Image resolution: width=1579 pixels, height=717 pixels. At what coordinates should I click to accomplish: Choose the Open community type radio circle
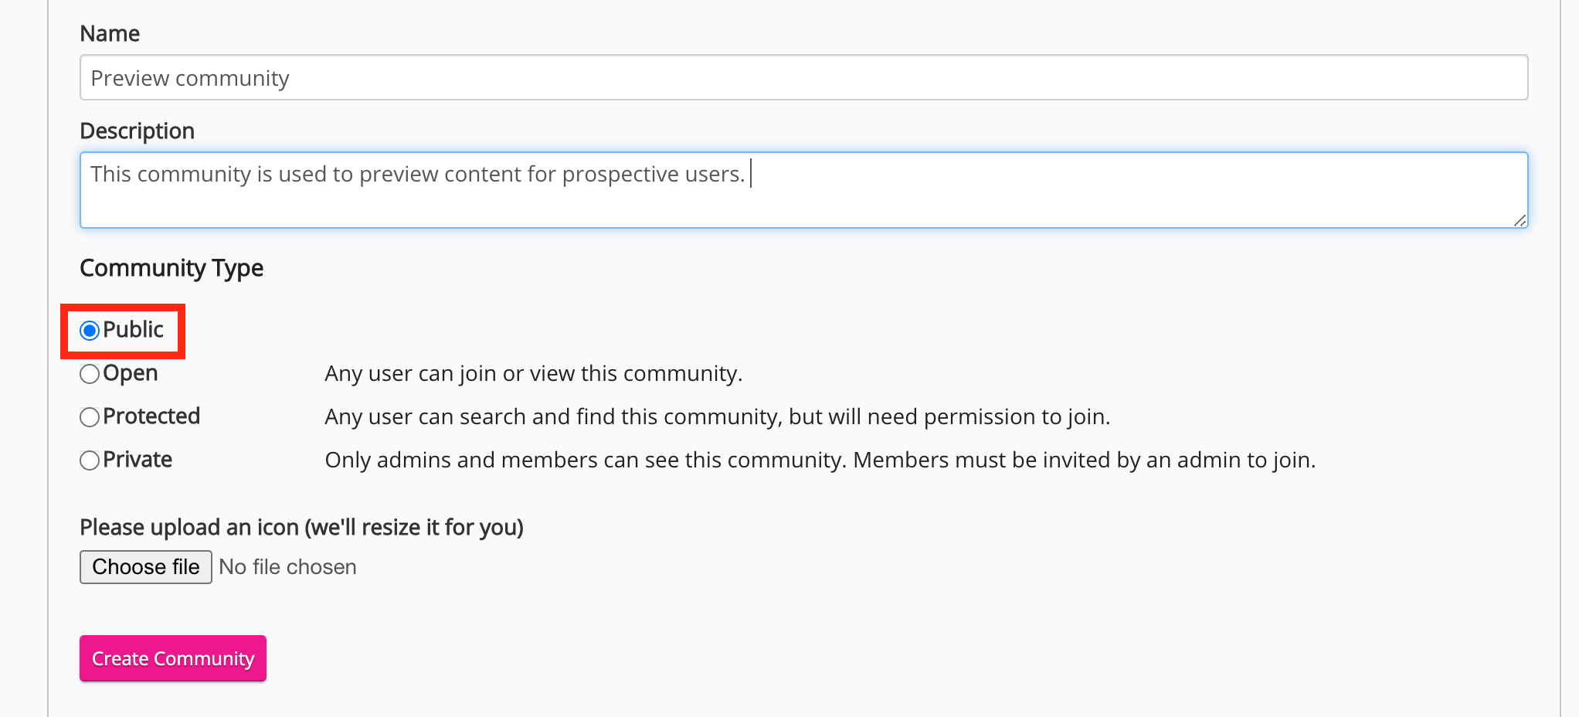point(90,374)
